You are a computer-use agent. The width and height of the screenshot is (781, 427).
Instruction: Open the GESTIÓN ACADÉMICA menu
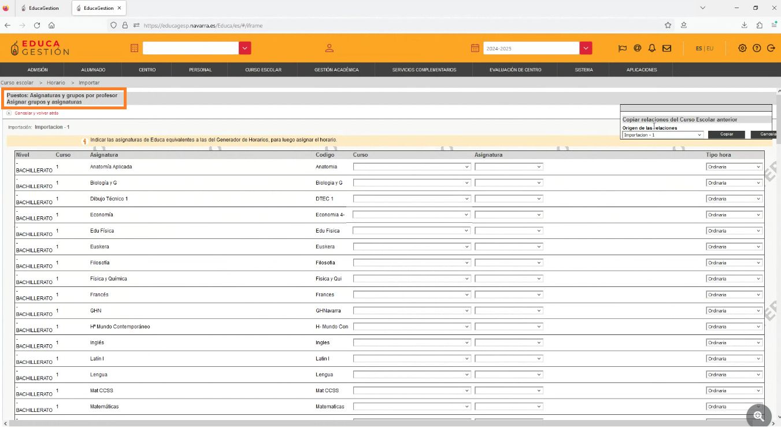336,69
